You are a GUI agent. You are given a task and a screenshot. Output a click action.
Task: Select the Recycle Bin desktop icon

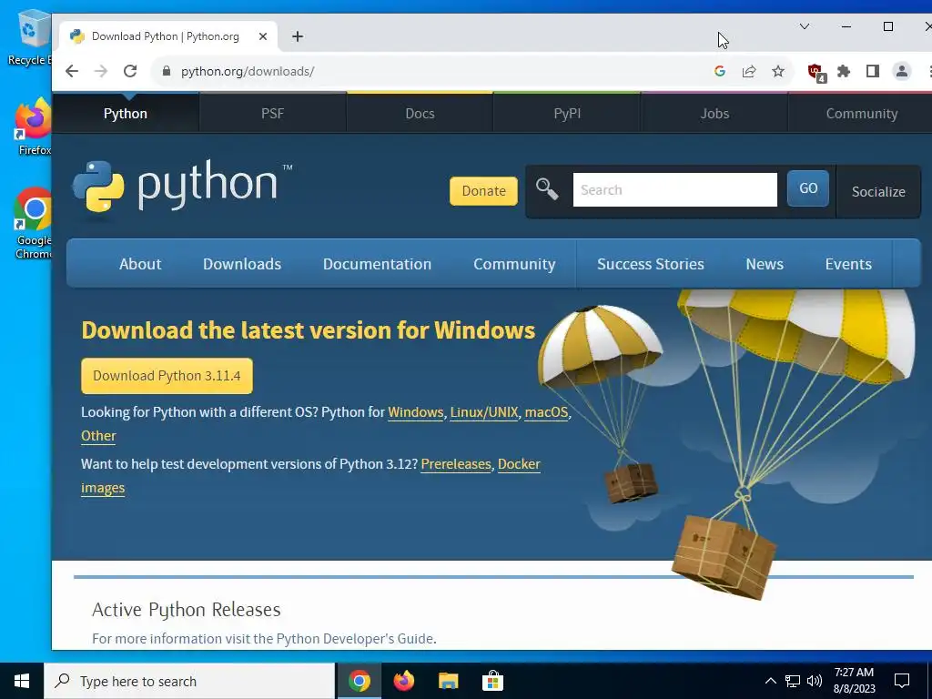pos(30,37)
